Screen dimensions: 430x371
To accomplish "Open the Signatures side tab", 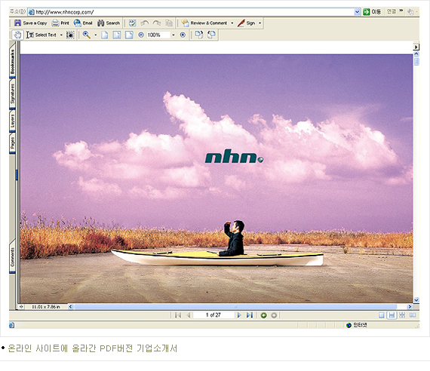I will 12,94.
